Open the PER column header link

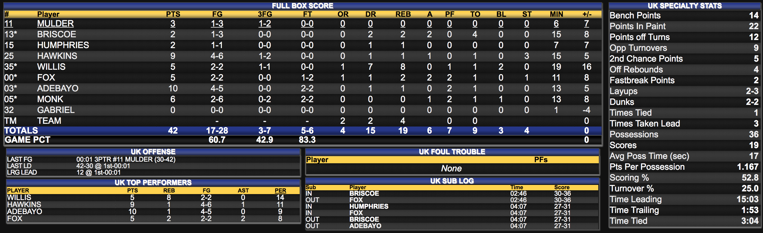click(280, 191)
